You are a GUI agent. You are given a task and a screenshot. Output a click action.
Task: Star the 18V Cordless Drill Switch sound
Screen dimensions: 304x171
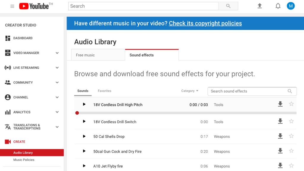point(291,121)
